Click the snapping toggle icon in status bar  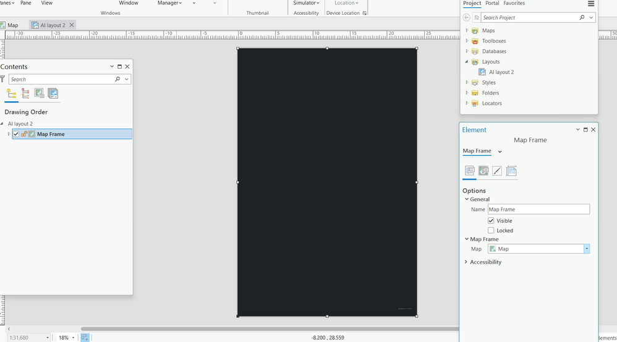click(85, 337)
